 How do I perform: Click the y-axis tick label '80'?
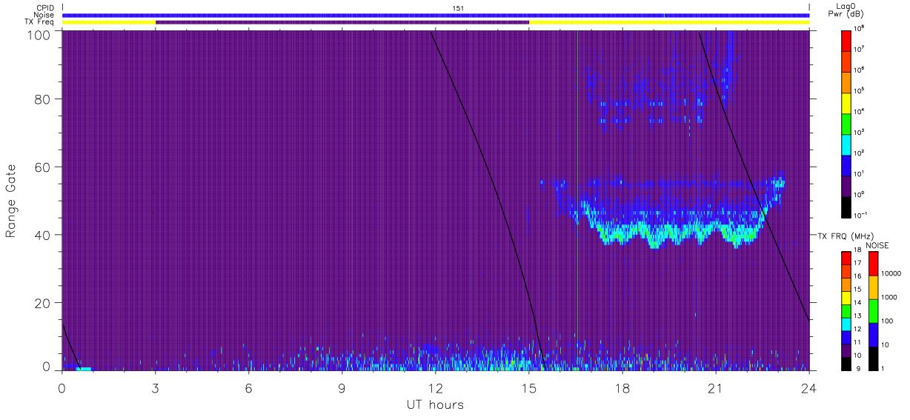tap(43, 99)
